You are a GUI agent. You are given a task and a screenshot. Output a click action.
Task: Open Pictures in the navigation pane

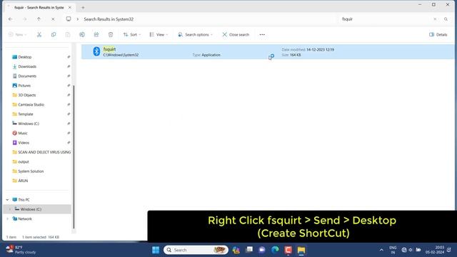click(24, 86)
